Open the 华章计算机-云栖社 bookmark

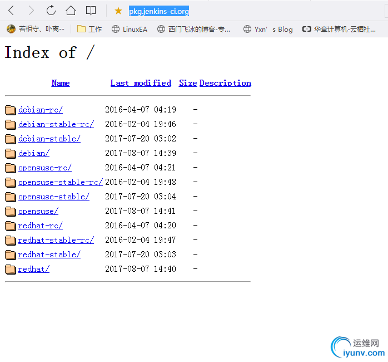point(339,30)
